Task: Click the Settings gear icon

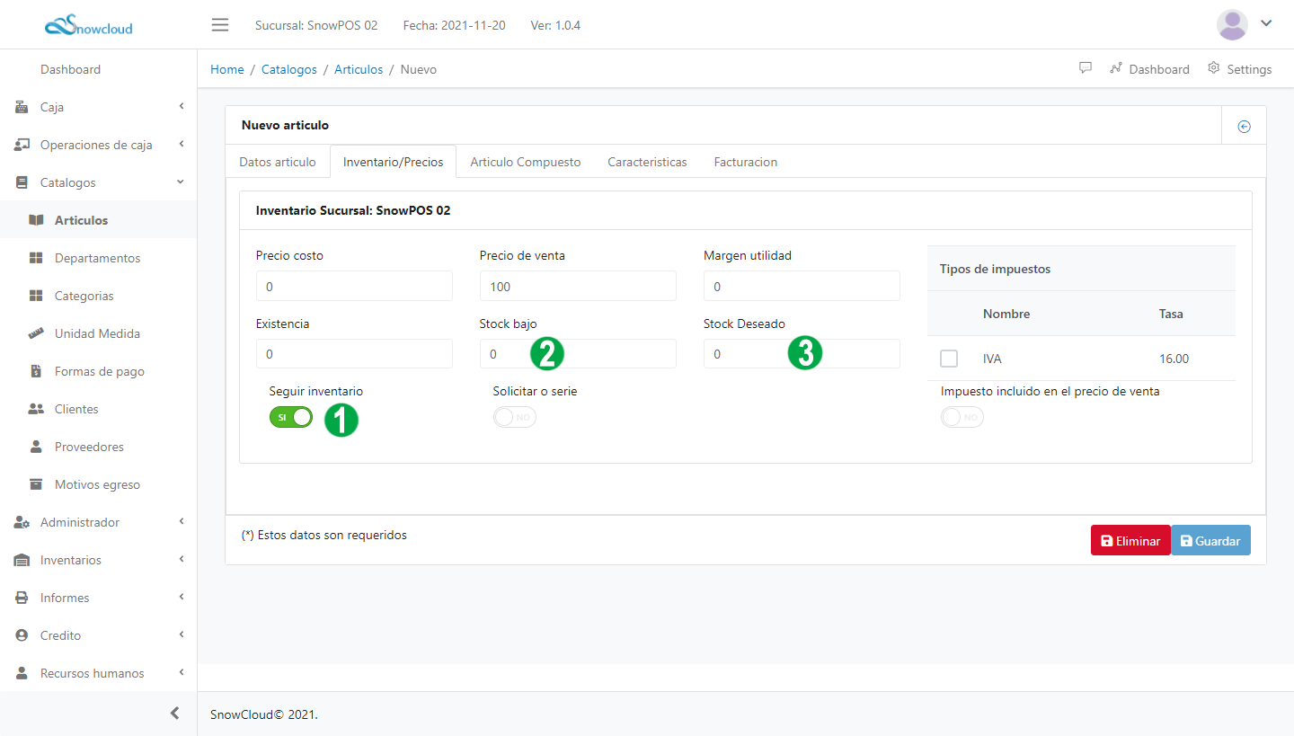Action: click(x=1214, y=68)
